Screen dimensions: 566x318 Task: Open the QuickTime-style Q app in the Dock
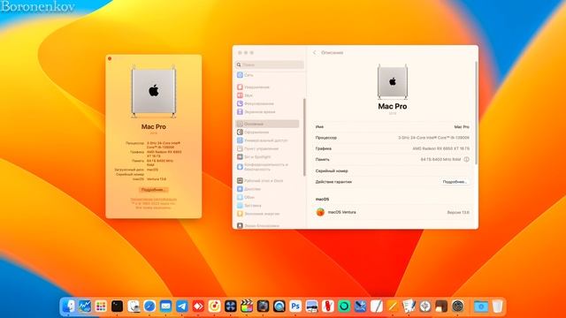(279, 307)
